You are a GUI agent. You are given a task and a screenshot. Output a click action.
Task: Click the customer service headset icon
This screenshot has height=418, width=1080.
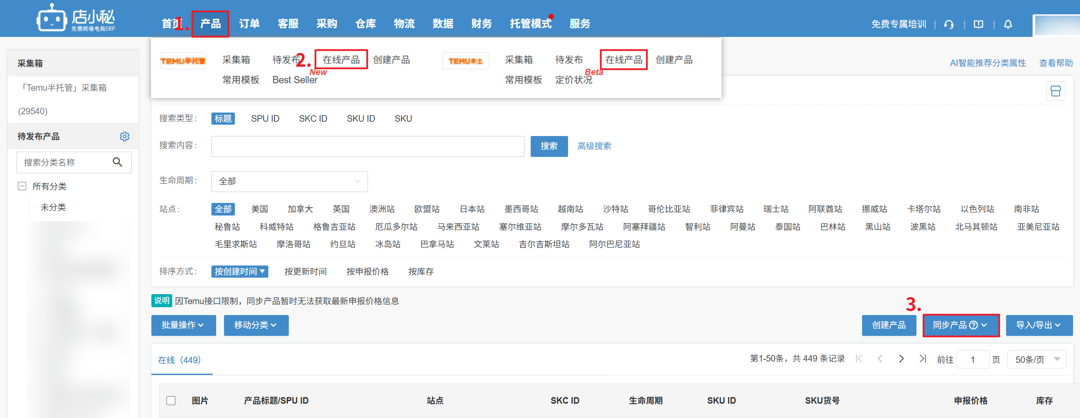point(949,24)
